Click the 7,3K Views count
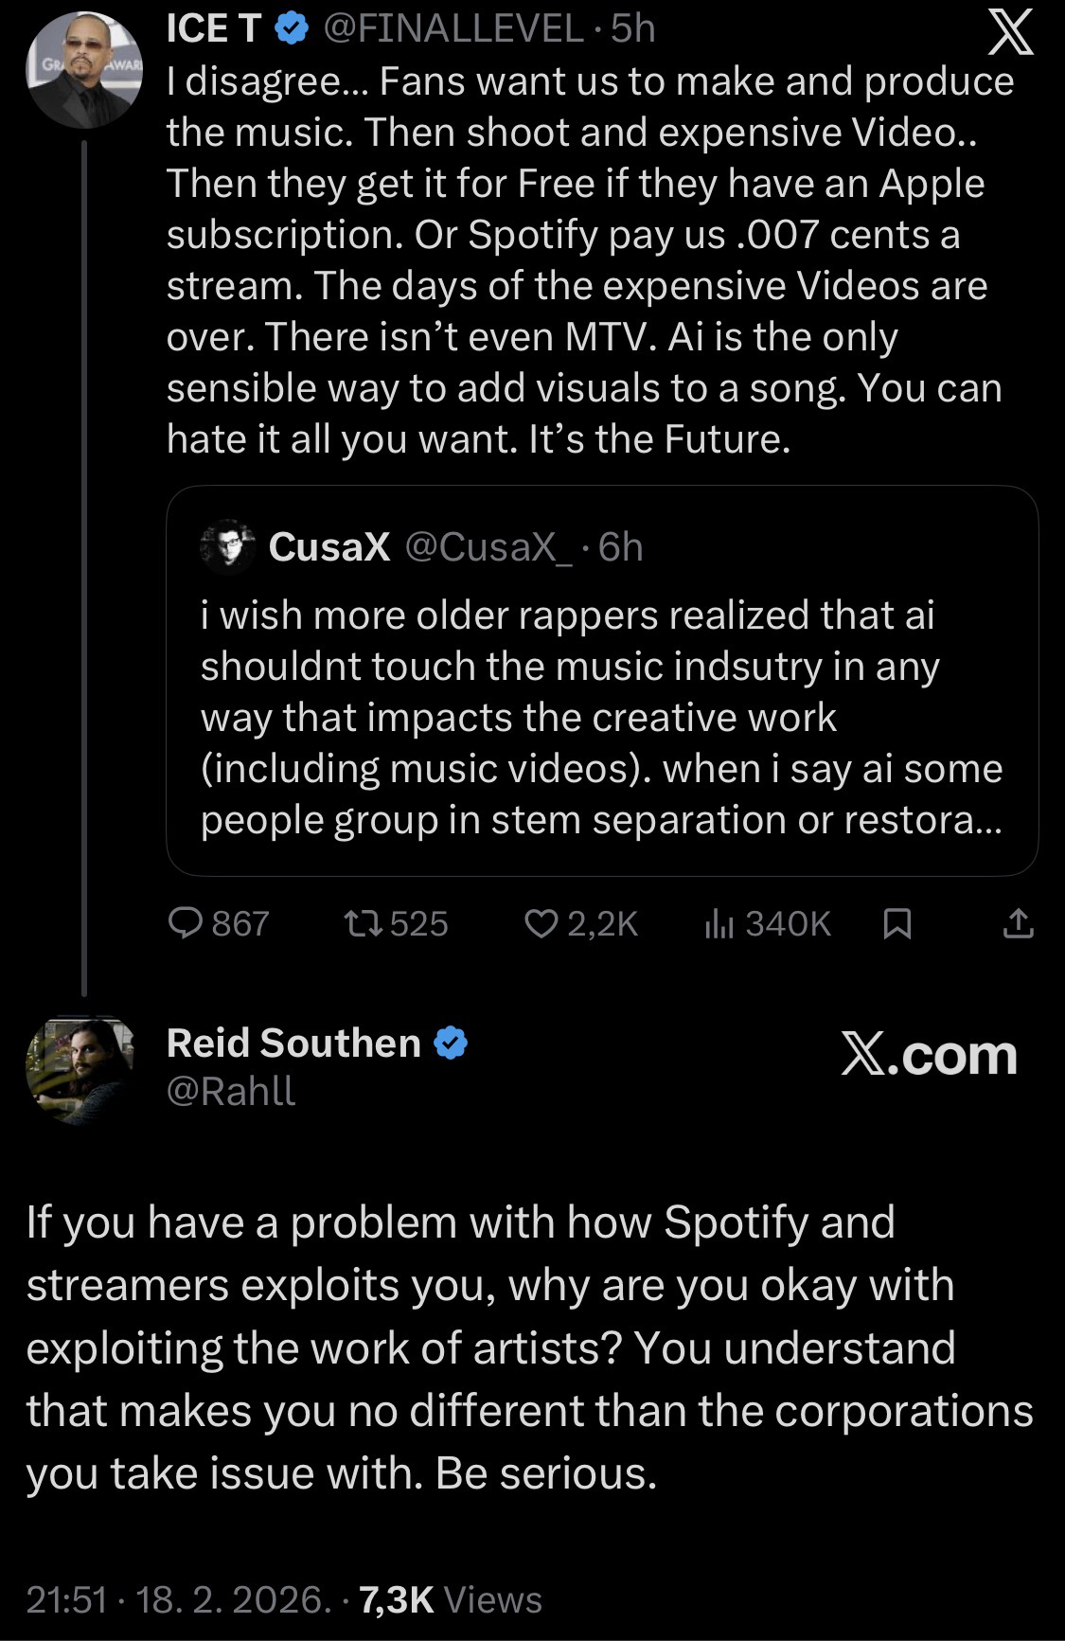Image resolution: width=1065 pixels, height=1641 pixels. (451, 1599)
